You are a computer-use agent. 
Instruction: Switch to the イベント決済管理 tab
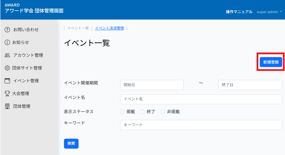point(109,28)
